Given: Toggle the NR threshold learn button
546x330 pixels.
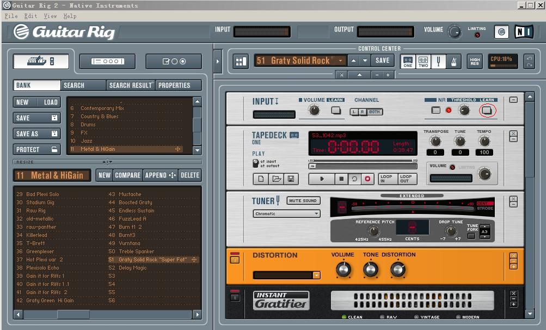Looking at the screenshot, I should (x=487, y=111).
